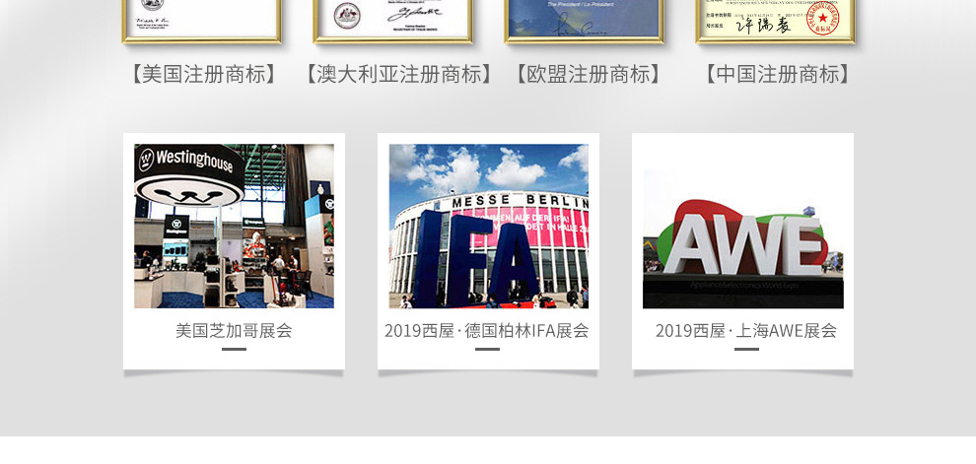Click the 美国芝加哥展会 caption

point(234,330)
